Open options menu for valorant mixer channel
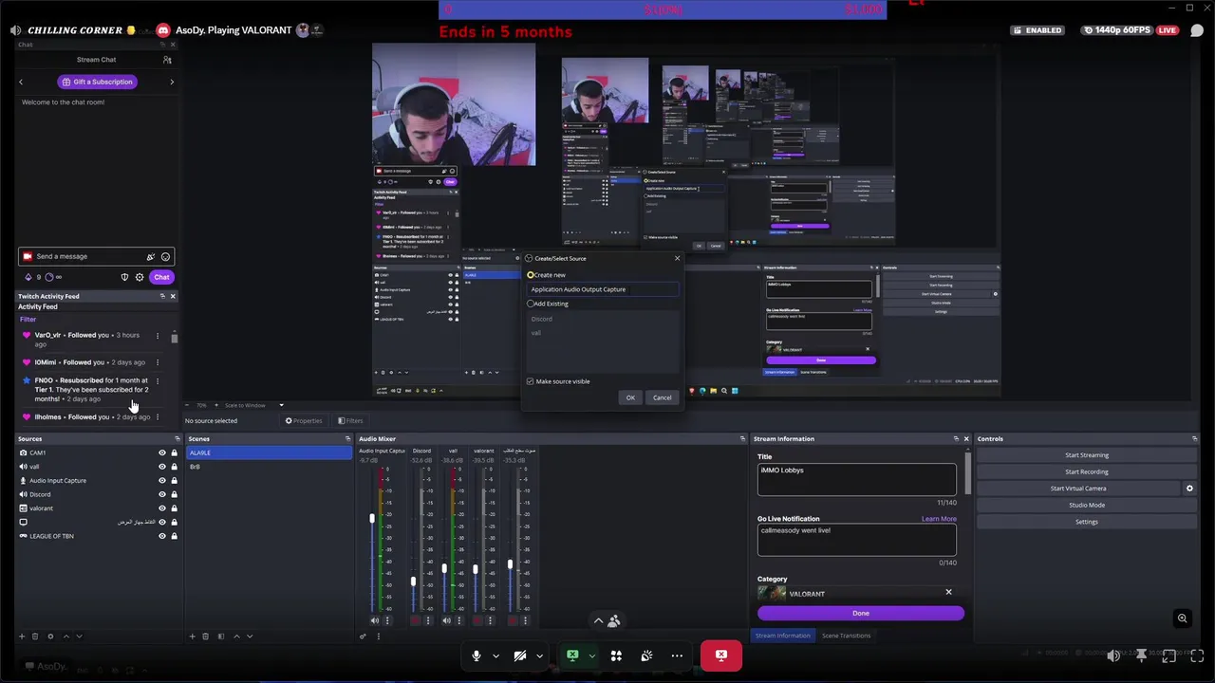 (x=491, y=620)
